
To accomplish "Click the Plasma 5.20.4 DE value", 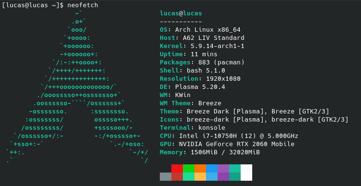I will point(200,87).
